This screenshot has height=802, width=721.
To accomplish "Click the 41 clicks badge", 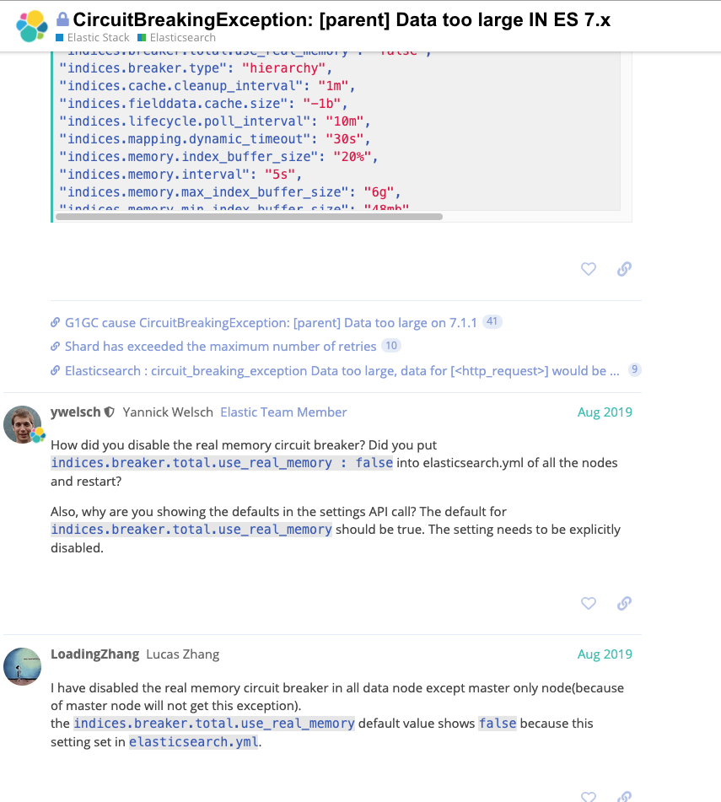I will 492,321.
